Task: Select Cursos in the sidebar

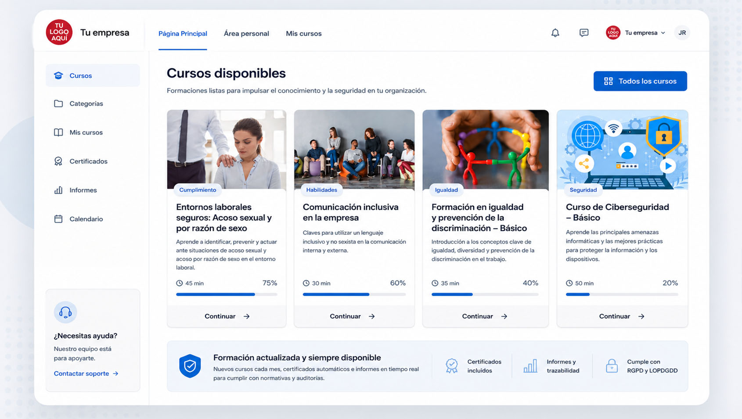Action: tap(93, 75)
